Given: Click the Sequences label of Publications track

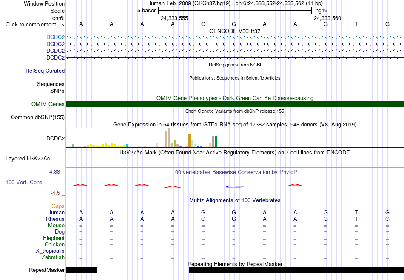Looking at the screenshot, I should [x=51, y=84].
